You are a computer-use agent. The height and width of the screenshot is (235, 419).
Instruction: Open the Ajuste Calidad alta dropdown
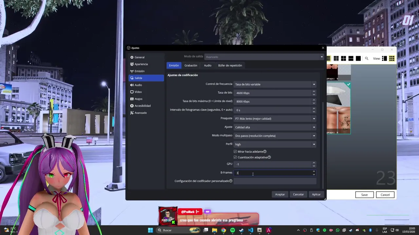(275, 127)
